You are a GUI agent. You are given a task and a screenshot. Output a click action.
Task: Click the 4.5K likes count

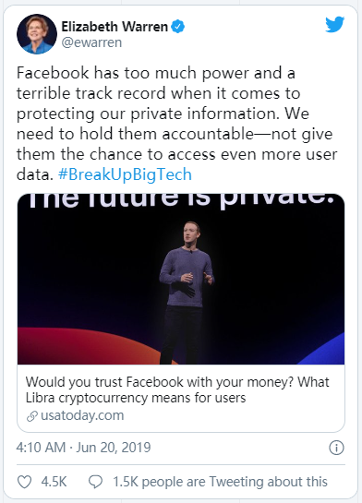point(54,482)
